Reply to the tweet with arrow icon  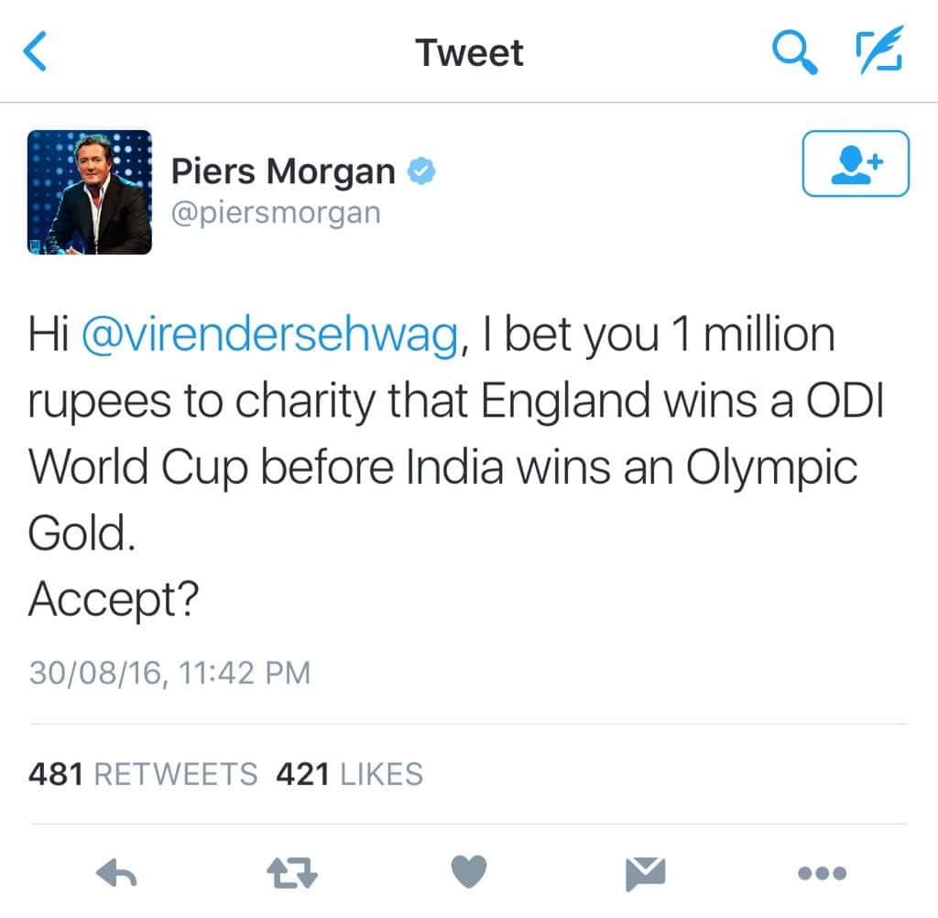point(116,873)
